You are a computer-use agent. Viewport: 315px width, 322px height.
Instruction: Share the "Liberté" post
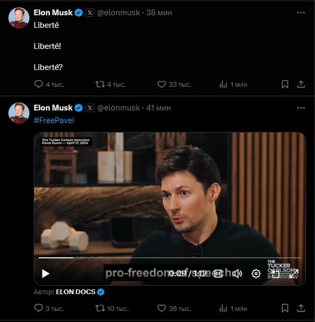pos(301,84)
